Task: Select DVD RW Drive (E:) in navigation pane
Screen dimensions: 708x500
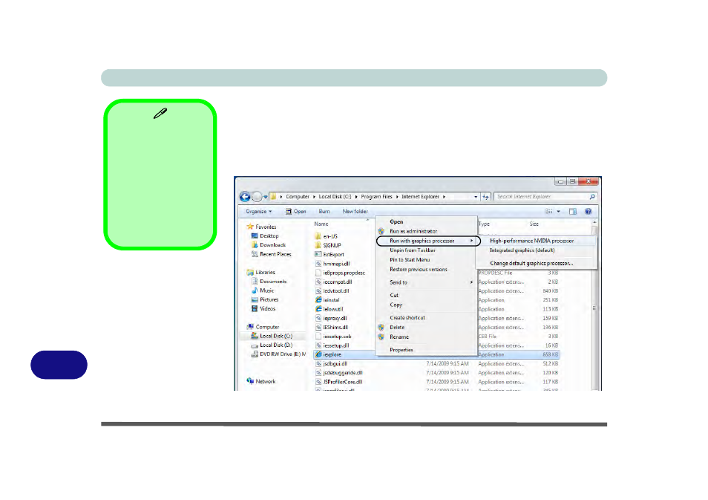Action: coord(278,354)
